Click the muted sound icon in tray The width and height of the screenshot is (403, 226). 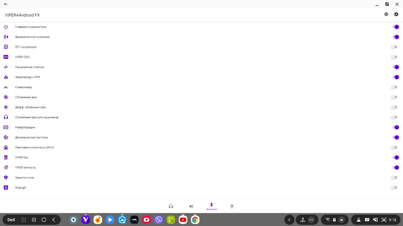click(375, 220)
